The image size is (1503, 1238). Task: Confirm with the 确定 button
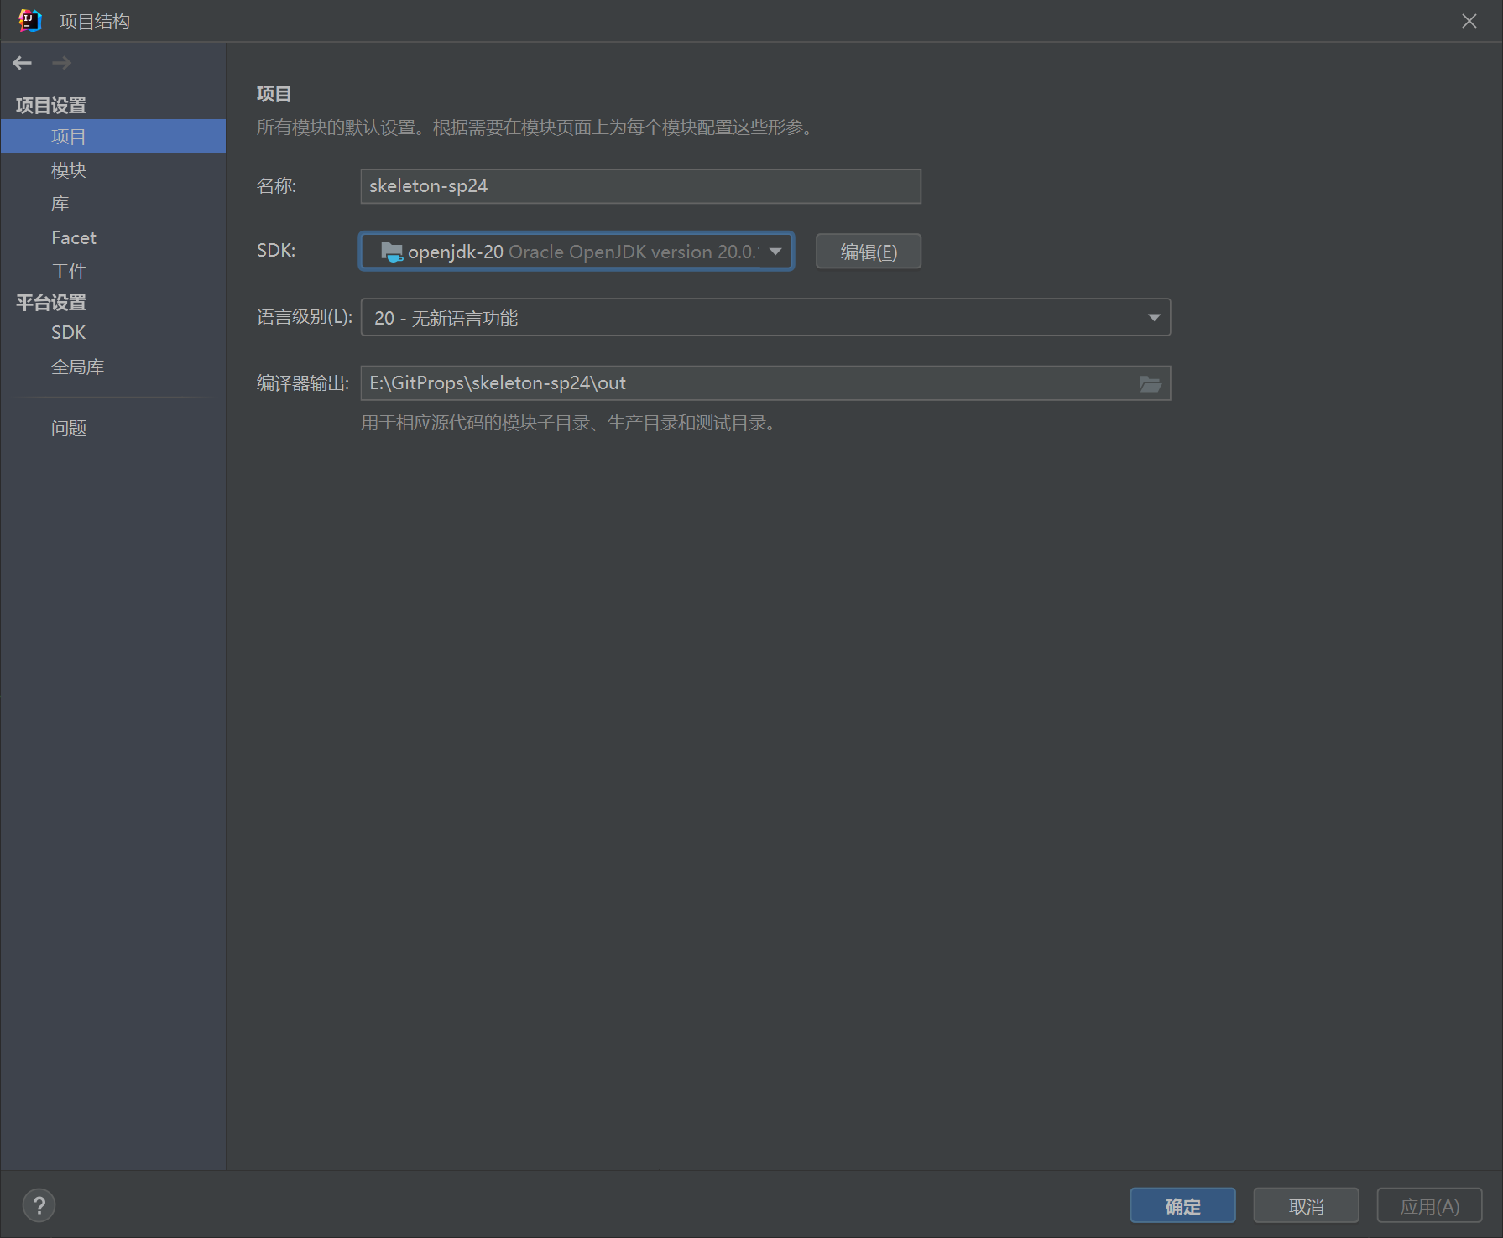[x=1182, y=1206]
